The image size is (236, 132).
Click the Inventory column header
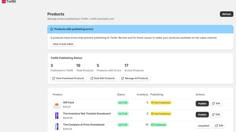point(142,94)
